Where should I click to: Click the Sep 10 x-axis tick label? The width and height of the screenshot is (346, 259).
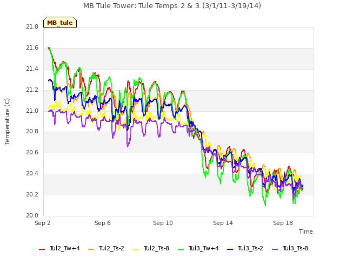(x=163, y=223)
